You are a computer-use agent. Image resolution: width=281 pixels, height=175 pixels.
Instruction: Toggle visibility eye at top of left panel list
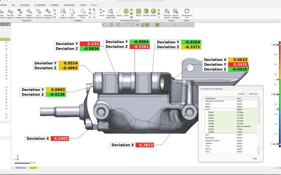coord(6,43)
